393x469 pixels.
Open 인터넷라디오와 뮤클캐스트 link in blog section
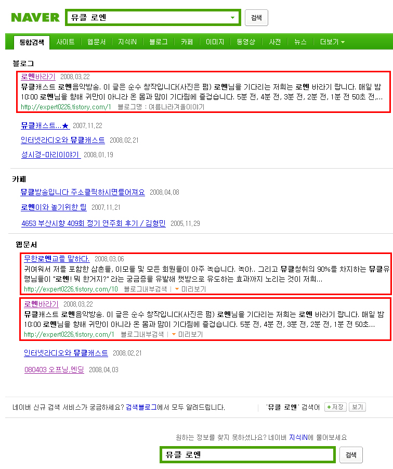[x=63, y=140]
